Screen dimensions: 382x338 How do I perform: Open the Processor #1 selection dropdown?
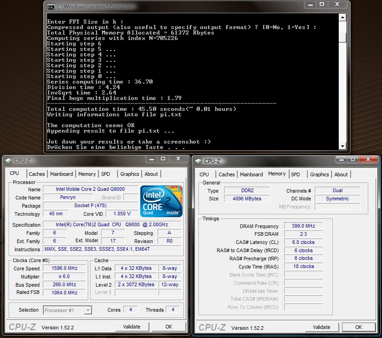[x=88, y=310]
